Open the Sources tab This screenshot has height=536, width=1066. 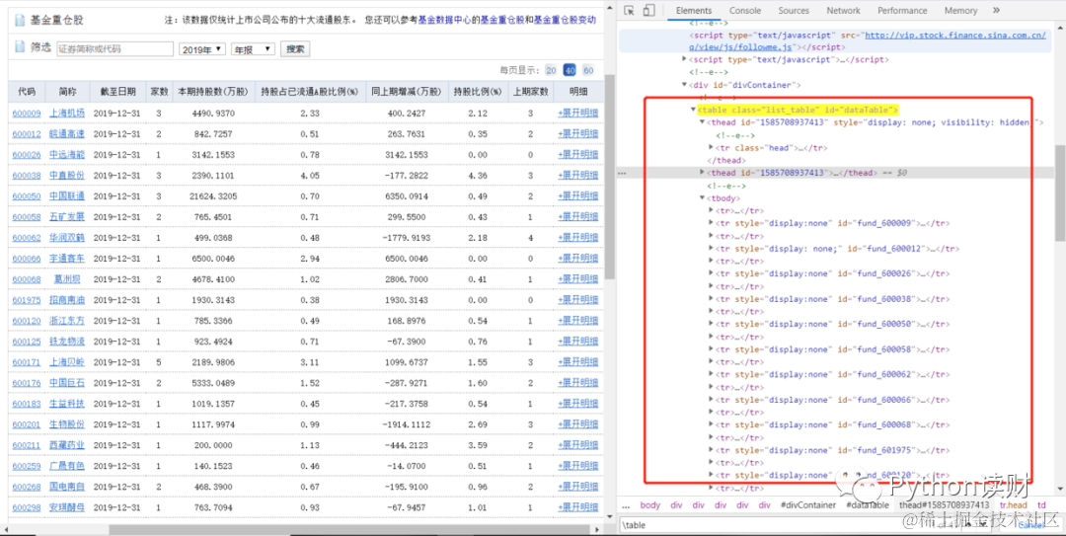[794, 10]
